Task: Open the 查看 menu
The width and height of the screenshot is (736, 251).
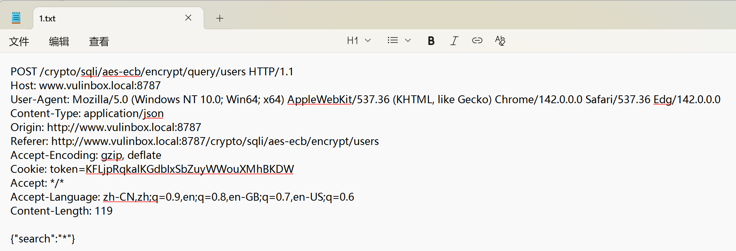Action: coord(99,41)
